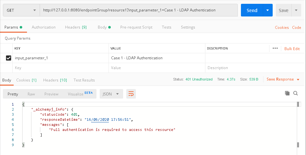This screenshot has width=306, height=155.
Task: Open the Test Results tab
Action: point(84,80)
